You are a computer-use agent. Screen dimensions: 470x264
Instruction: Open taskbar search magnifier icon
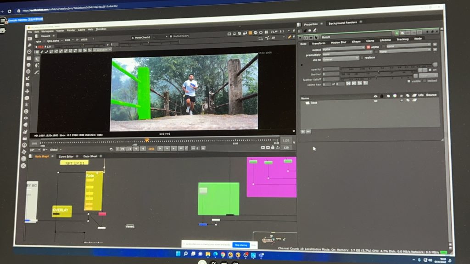tap(185, 254)
